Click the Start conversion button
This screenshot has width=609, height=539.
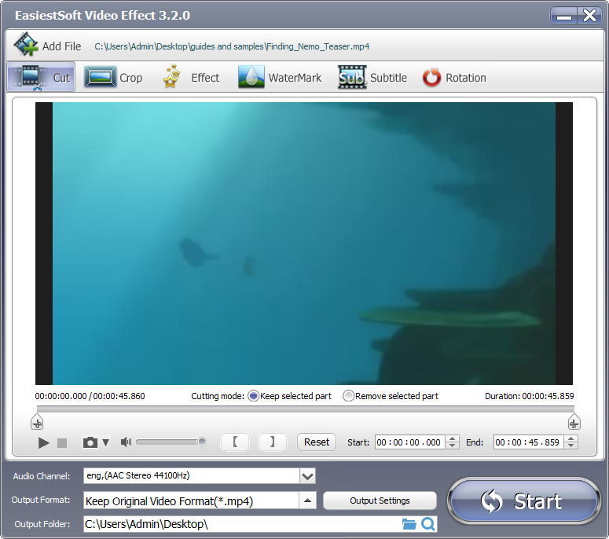524,501
